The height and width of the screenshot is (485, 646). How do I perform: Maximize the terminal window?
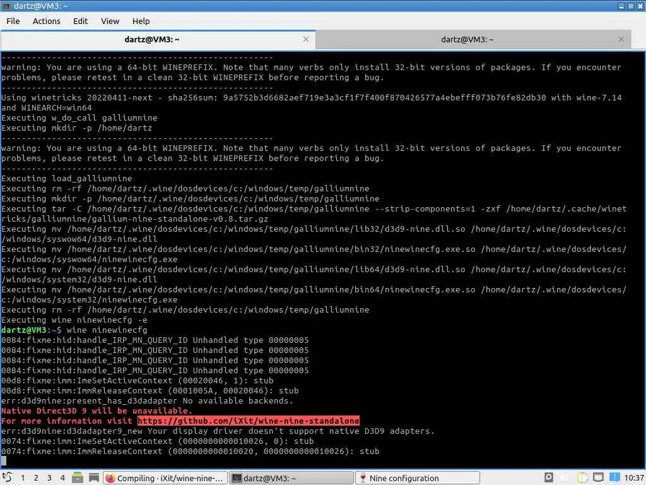(x=631, y=6)
